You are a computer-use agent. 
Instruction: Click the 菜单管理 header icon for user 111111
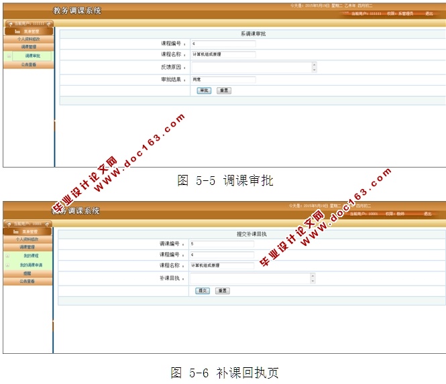[x=17, y=31]
